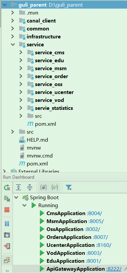Collapse the Running group

click(24, 205)
